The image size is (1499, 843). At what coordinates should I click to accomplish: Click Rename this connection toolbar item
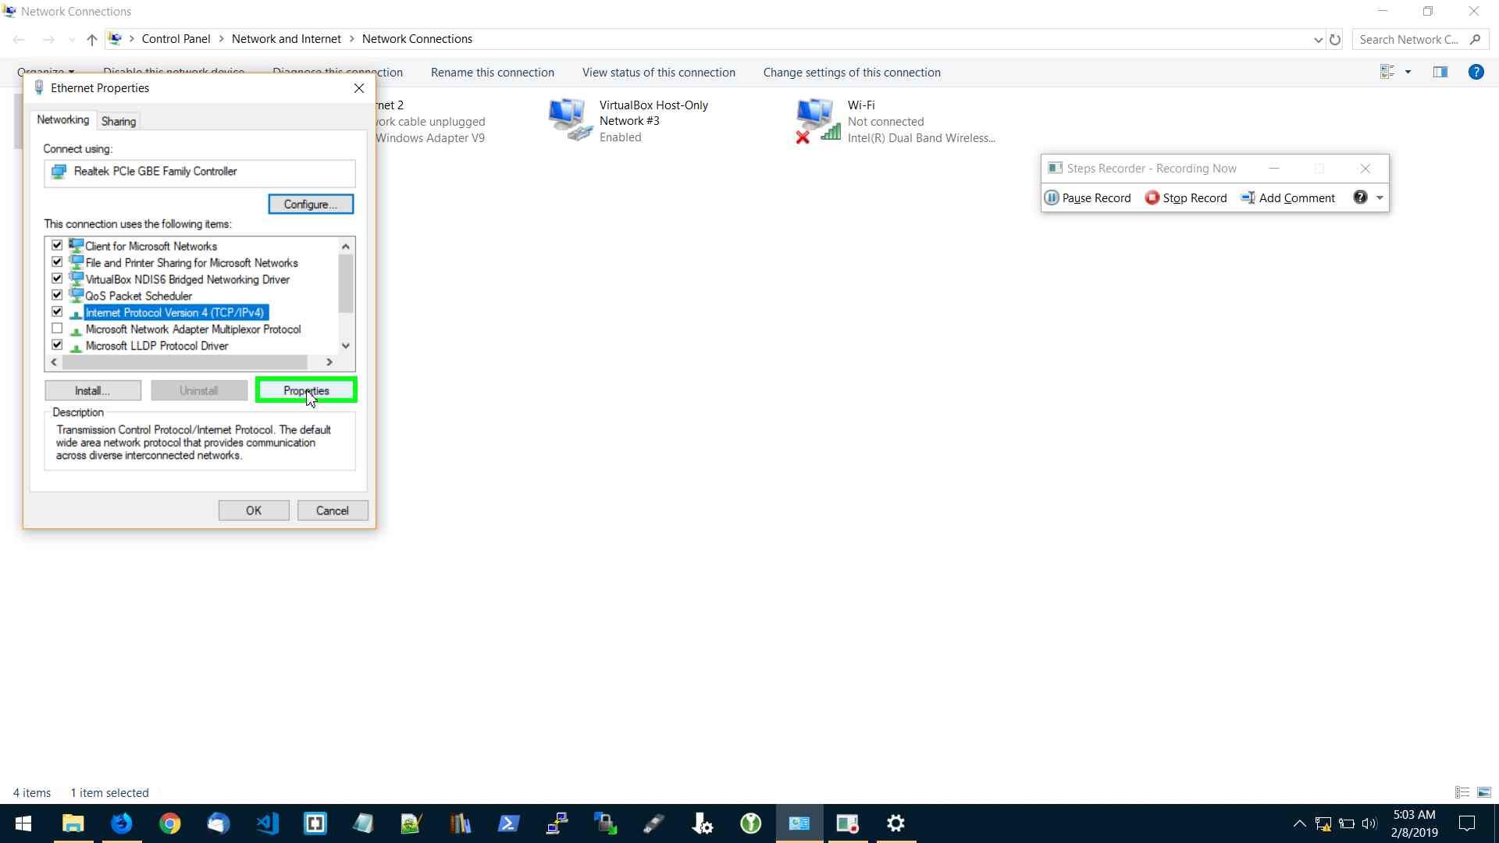[x=492, y=72]
